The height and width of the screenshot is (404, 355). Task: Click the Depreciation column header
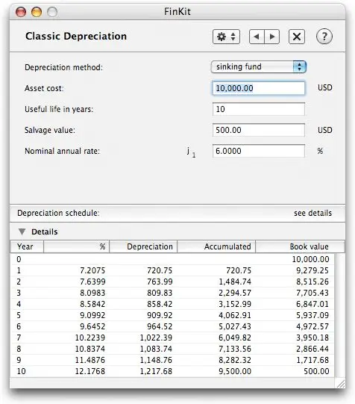(143, 246)
